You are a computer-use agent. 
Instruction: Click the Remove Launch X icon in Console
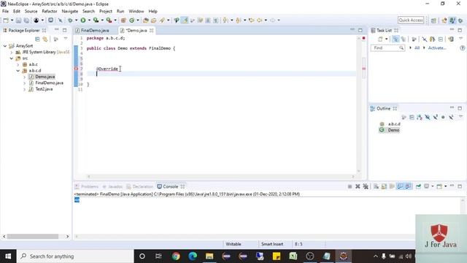coord(358,186)
